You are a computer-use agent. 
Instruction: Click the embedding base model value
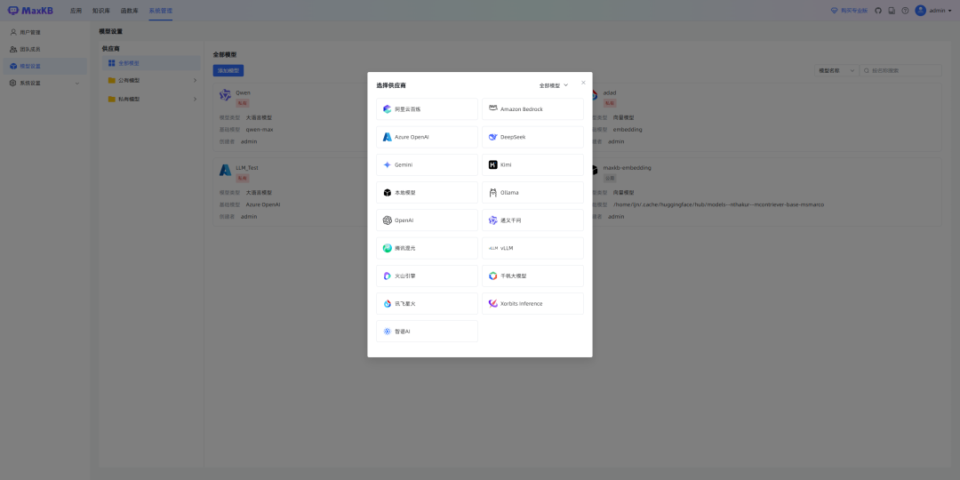628,130
